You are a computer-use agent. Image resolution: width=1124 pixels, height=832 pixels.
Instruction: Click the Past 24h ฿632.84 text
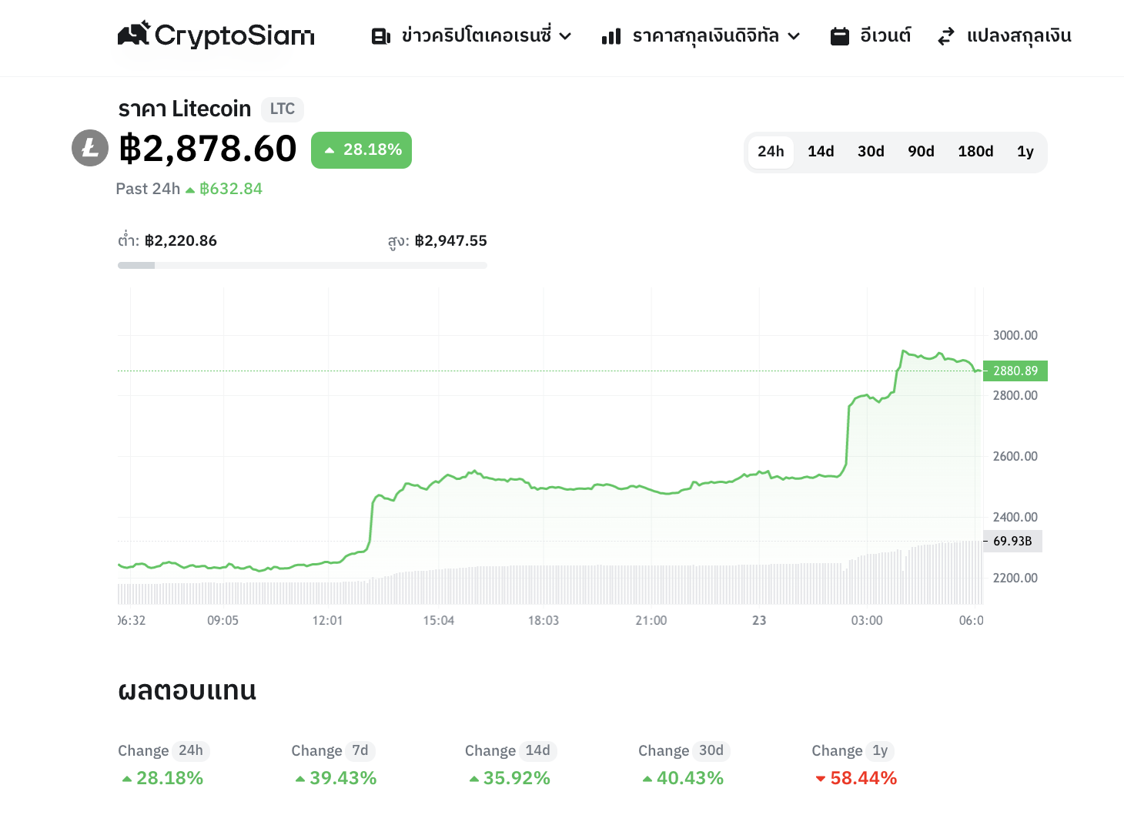(x=189, y=189)
